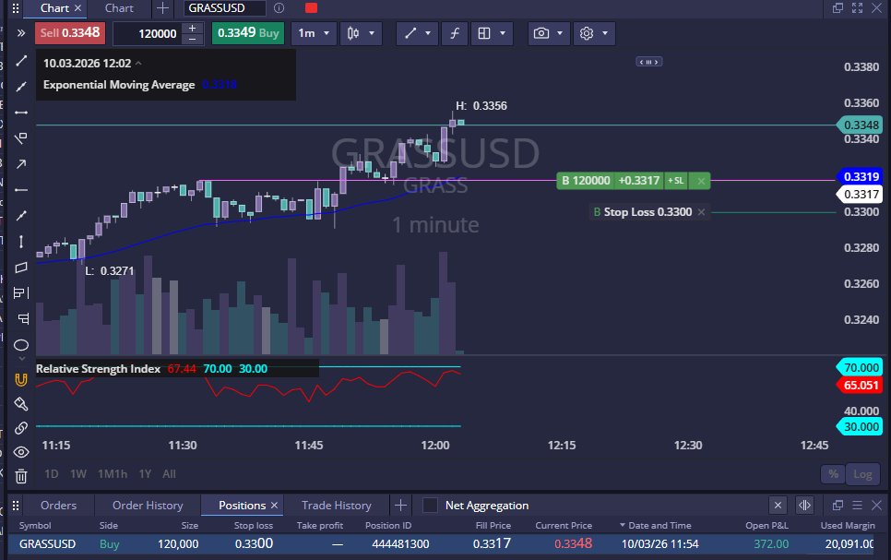Select the parallelogram shape tool
The width and height of the screenshot is (891, 560).
21,268
